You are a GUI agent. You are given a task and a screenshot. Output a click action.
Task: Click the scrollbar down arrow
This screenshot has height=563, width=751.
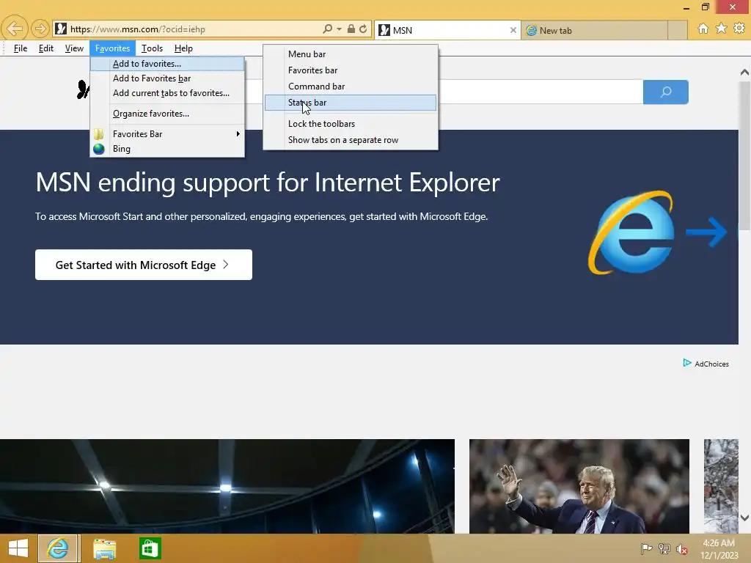744,518
